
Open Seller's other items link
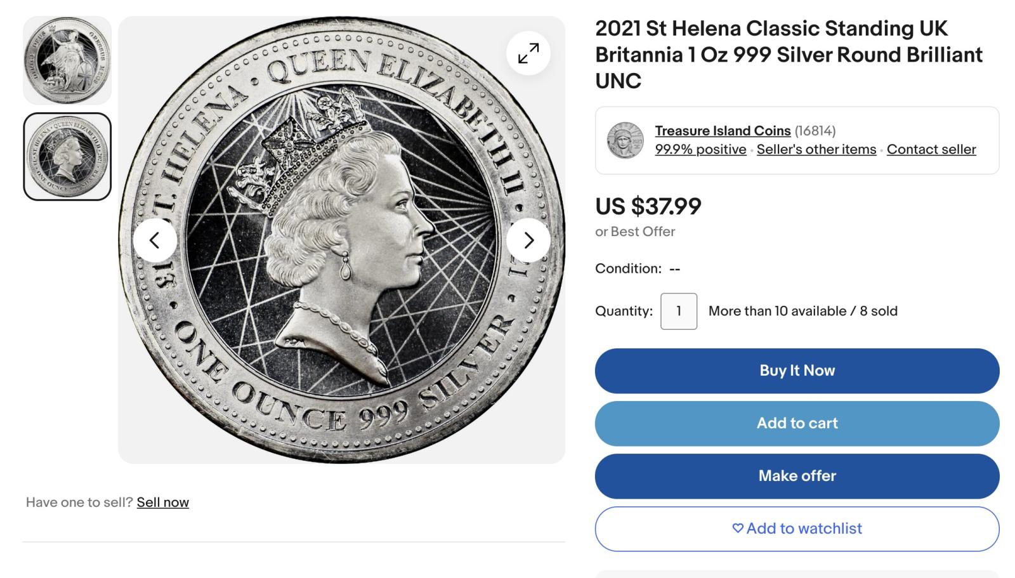pos(816,150)
